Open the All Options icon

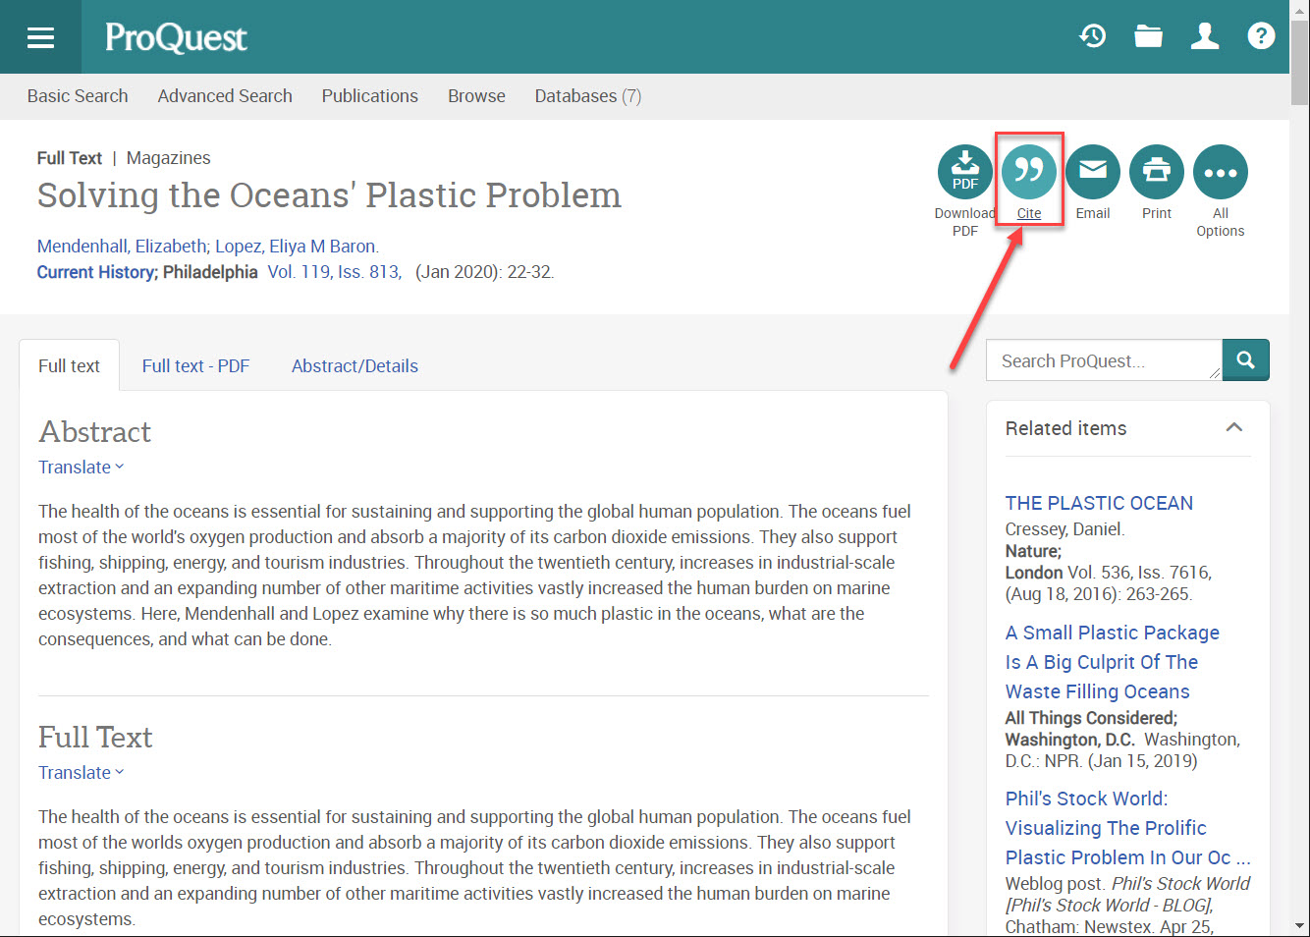click(1220, 171)
